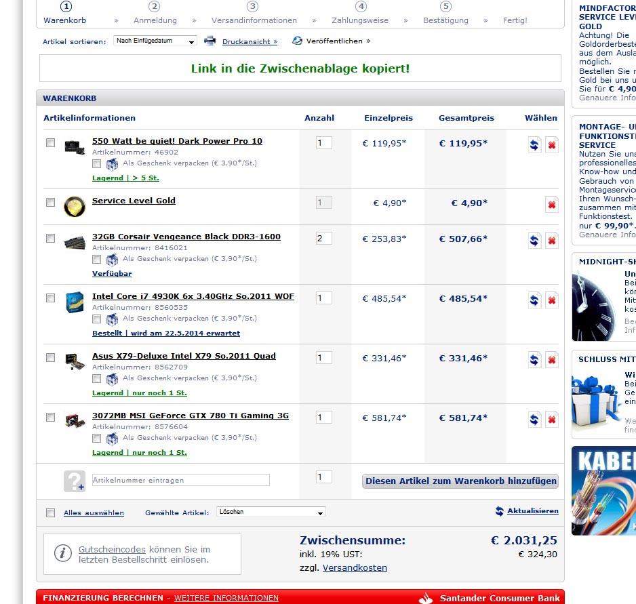Viewport: 636px width, 604px height.
Task: Open the Artikel sortieren dropdown
Action: (x=155, y=41)
